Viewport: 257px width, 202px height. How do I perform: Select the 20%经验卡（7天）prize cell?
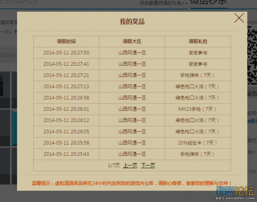(197, 142)
